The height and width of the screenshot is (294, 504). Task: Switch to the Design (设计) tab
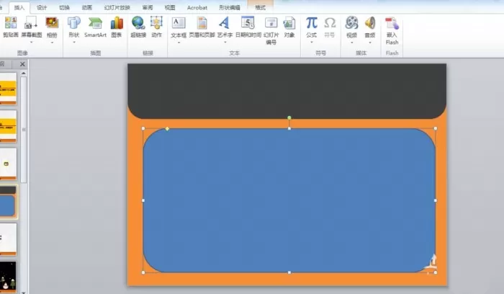click(42, 7)
